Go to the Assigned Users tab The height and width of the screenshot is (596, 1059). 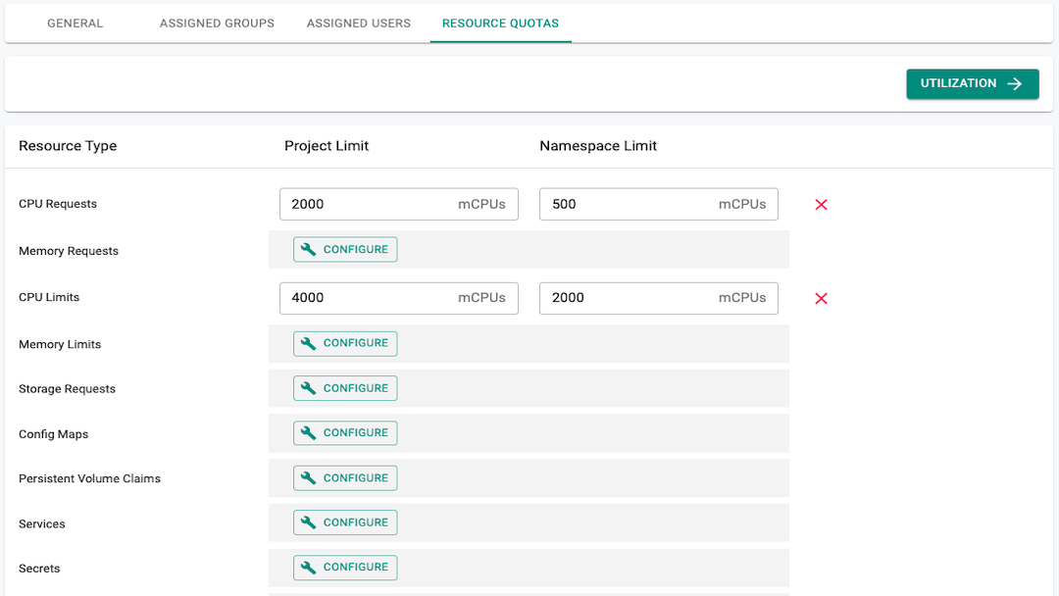tap(358, 24)
